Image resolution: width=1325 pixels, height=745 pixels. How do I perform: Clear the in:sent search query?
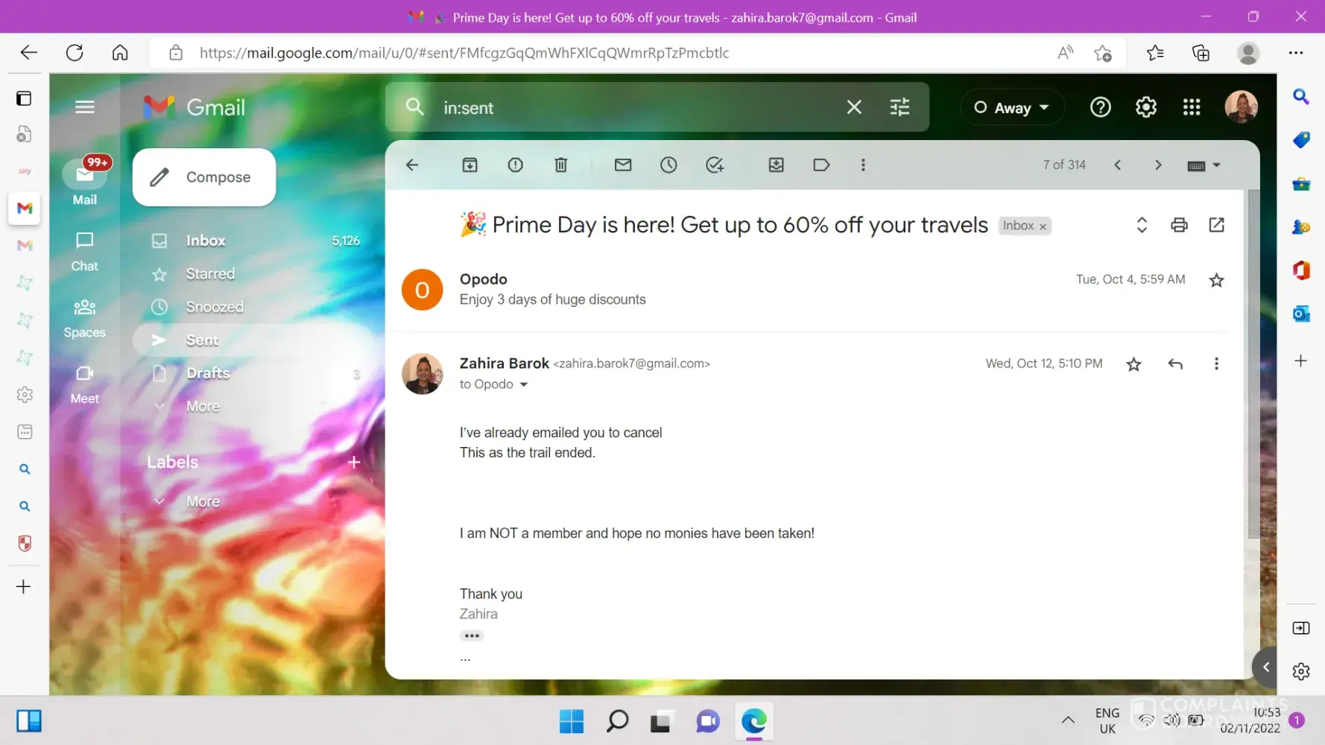[854, 107]
